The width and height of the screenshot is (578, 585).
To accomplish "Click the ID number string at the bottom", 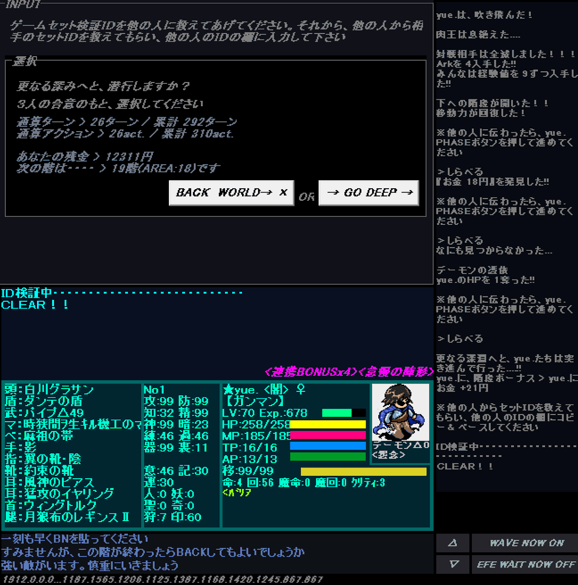I will click(x=163, y=580).
